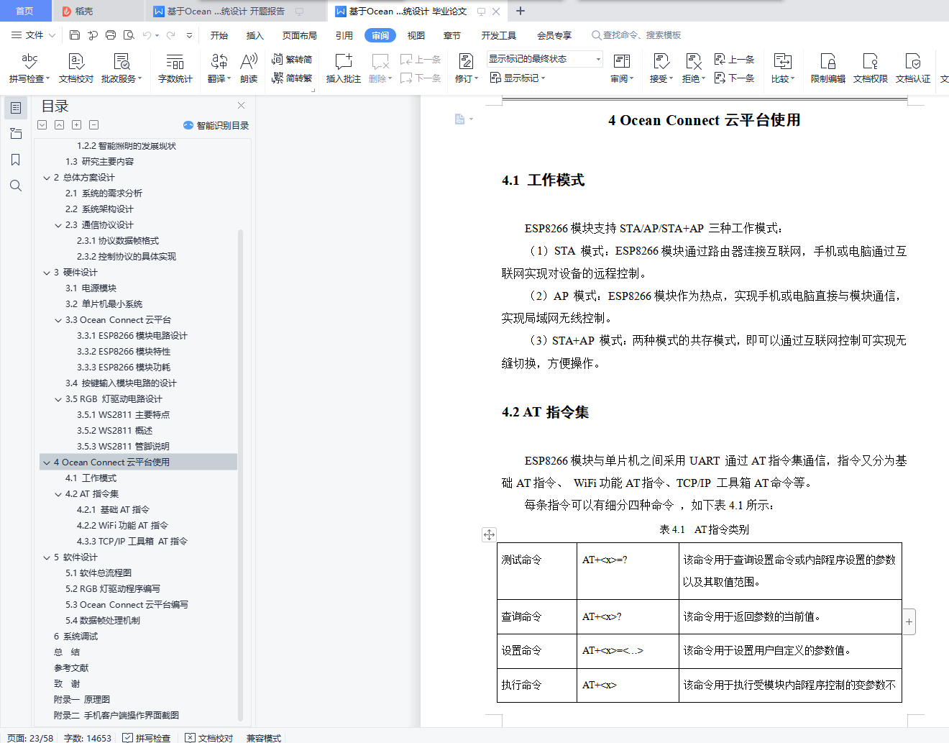Click the print preview icon

point(129,35)
